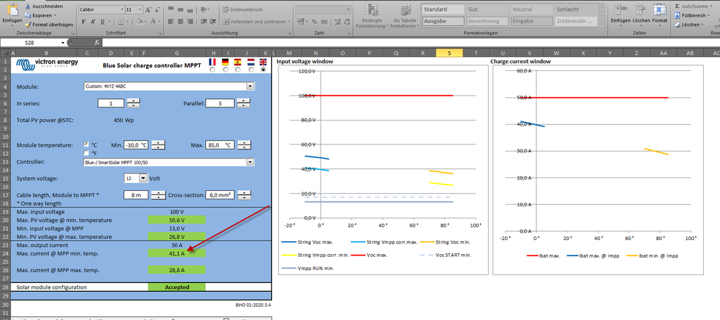Click the increase decimal places icon
The image size is (720, 320).
(x=338, y=22)
